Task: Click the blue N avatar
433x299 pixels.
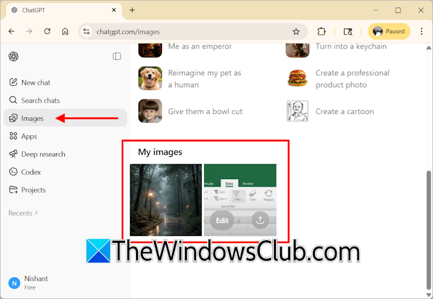Action: pos(14,283)
